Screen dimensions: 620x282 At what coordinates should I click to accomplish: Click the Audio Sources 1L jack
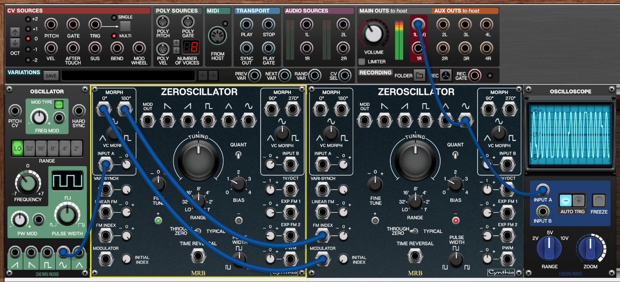pyautogui.click(x=307, y=25)
